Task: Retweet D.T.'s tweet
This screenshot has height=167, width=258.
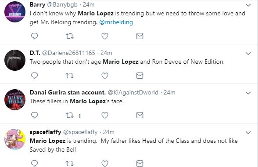Action: click(69, 76)
